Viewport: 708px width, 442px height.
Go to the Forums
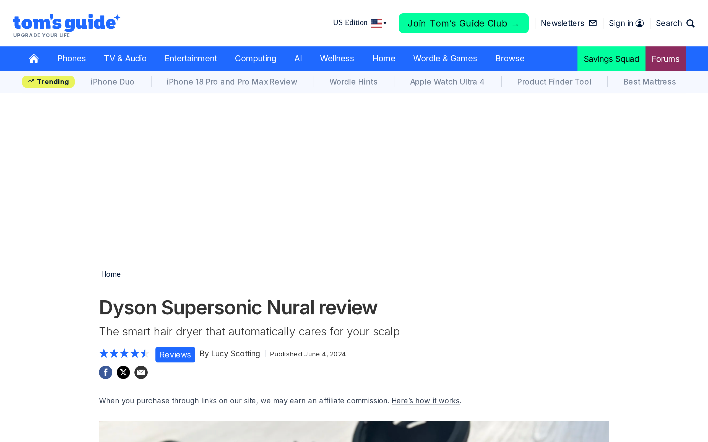tap(666, 59)
